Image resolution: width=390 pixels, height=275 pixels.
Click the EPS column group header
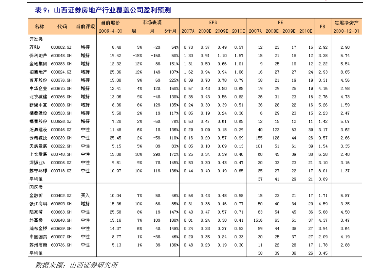tap(213, 23)
